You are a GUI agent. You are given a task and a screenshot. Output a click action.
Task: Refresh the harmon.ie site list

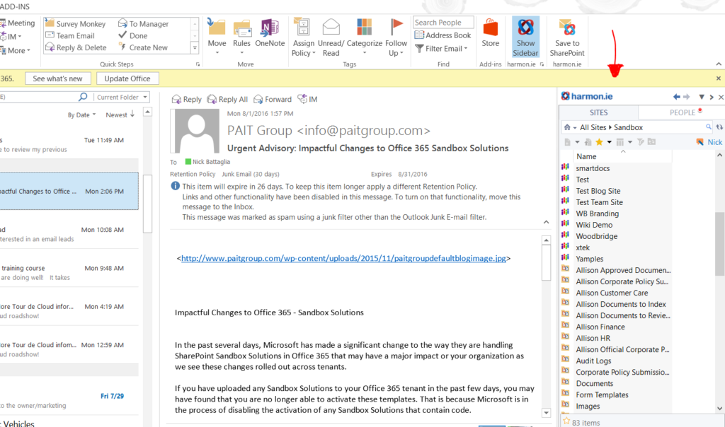click(719, 127)
